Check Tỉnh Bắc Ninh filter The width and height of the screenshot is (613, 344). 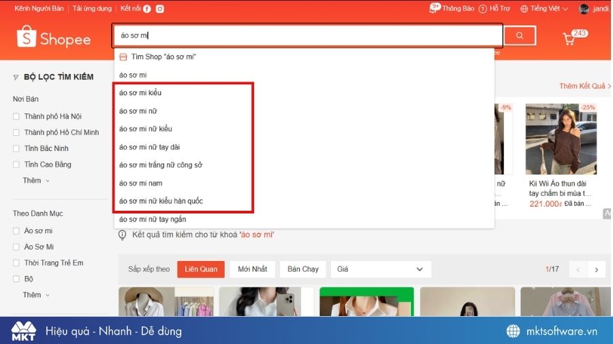pyautogui.click(x=16, y=149)
